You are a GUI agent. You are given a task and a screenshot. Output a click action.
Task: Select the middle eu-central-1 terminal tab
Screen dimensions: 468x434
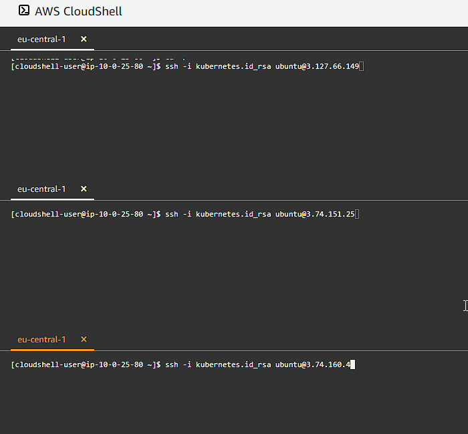tap(41, 189)
